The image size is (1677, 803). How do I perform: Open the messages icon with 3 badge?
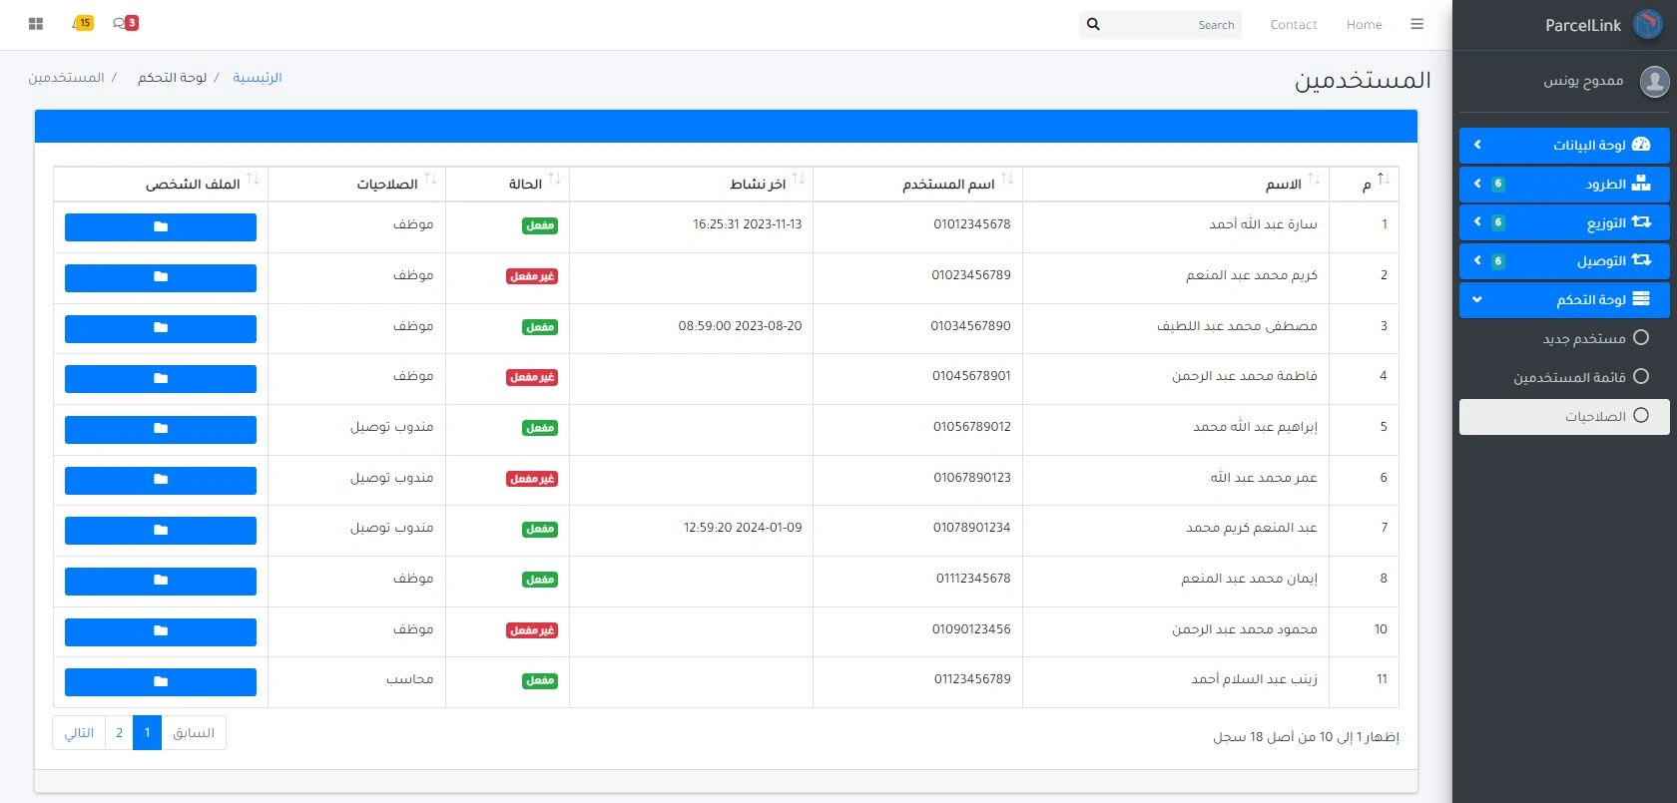click(x=126, y=23)
